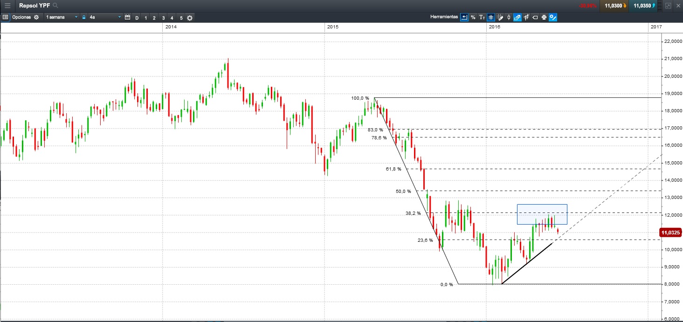Click the 2016 time axis label
The image size is (683, 322).
pos(495,27)
